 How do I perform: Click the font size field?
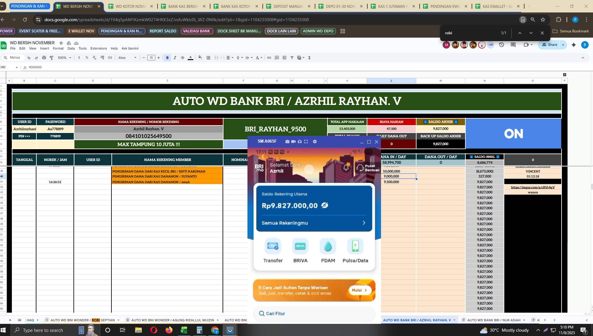tap(151, 58)
